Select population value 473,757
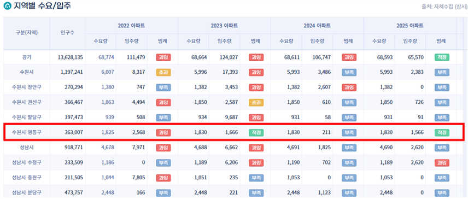This screenshot has width=468, height=199. [74, 192]
